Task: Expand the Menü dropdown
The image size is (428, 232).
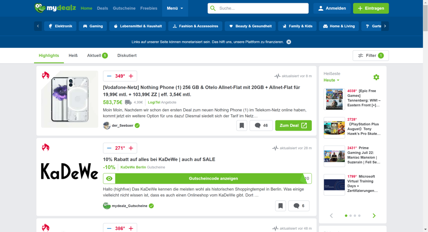Action: pos(175,8)
